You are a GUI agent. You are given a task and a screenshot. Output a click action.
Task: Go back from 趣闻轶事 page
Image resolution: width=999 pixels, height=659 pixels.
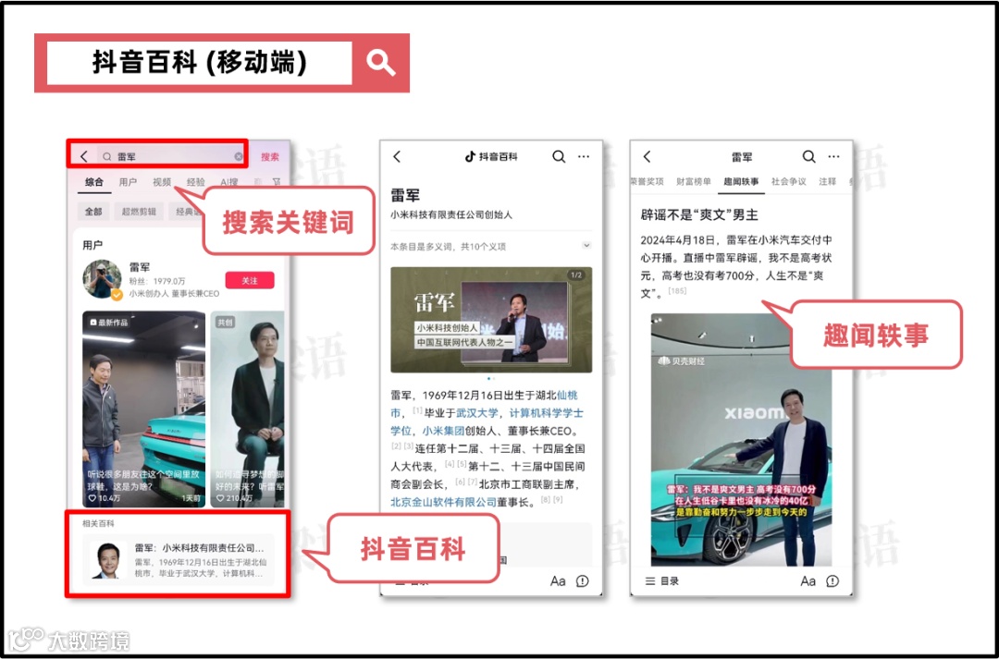pos(647,156)
